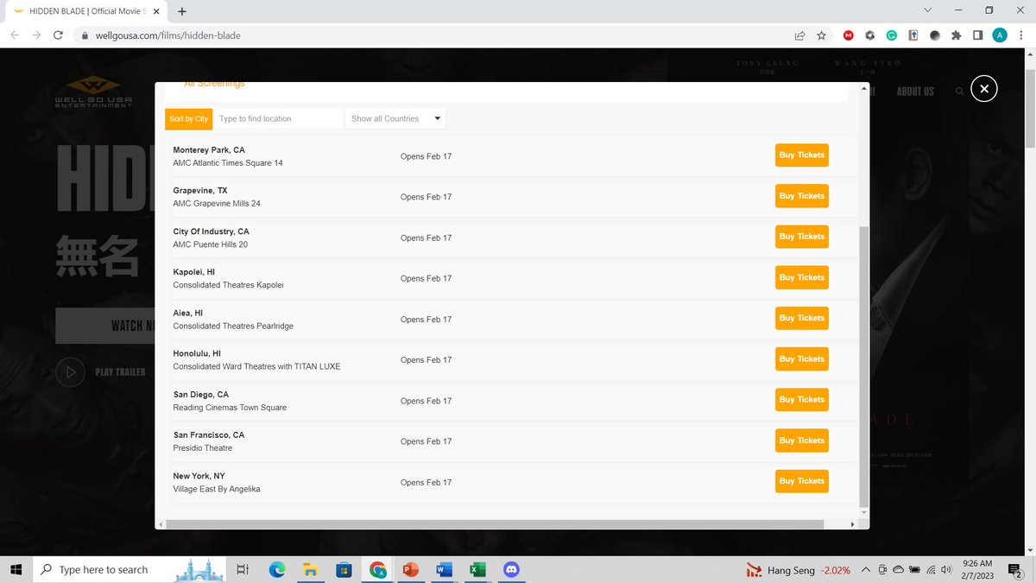Viewport: 1036px width, 583px height.
Task: Open a new browser tab
Action: 181,12
